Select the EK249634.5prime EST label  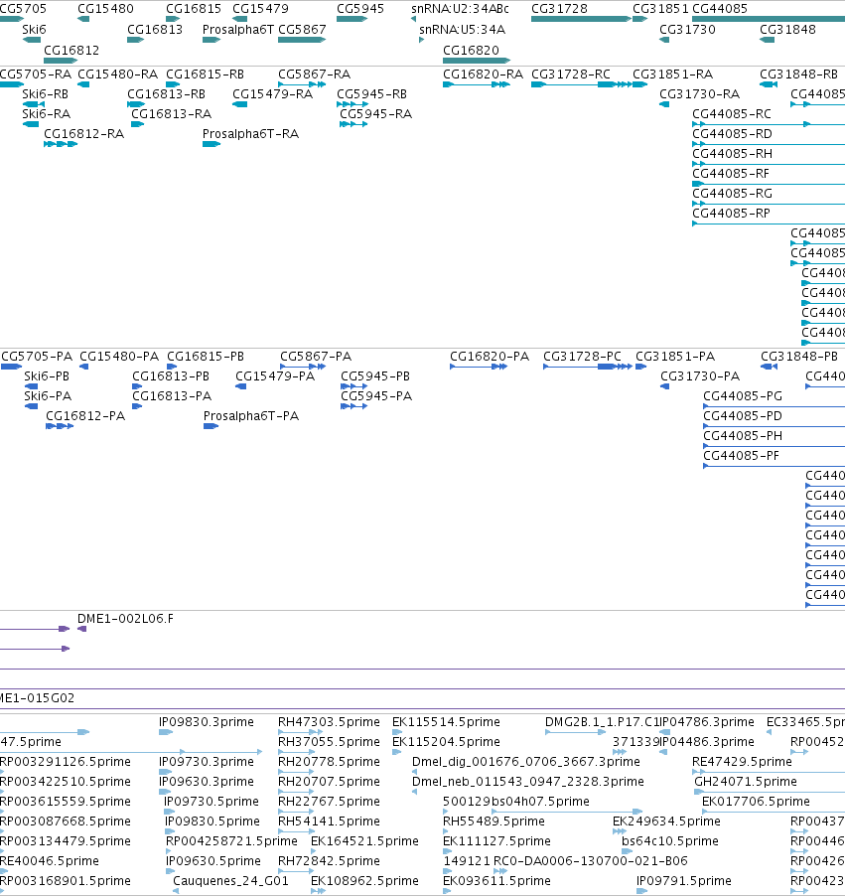[x=666, y=821]
